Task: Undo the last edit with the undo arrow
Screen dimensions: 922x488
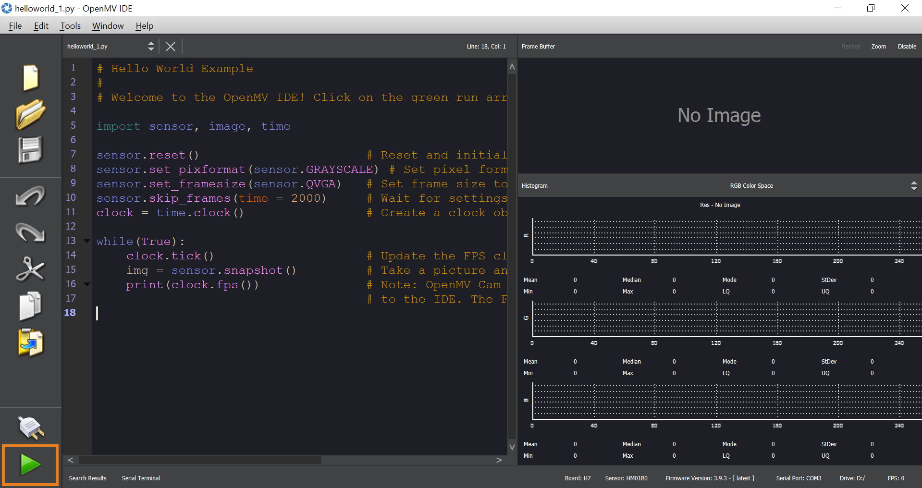Action: coord(30,196)
